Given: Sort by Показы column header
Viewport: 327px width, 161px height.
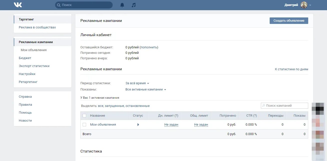Looking at the screenshot, I should (x=299, y=116).
